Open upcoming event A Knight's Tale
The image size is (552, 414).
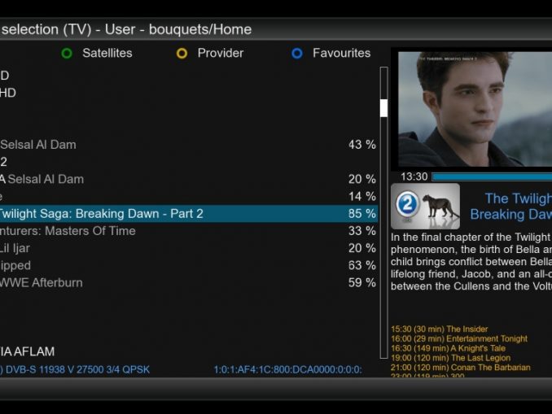[x=448, y=348]
